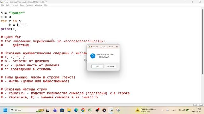Open the Options menu
This screenshot has width=204, height=114.
click(29, 5)
